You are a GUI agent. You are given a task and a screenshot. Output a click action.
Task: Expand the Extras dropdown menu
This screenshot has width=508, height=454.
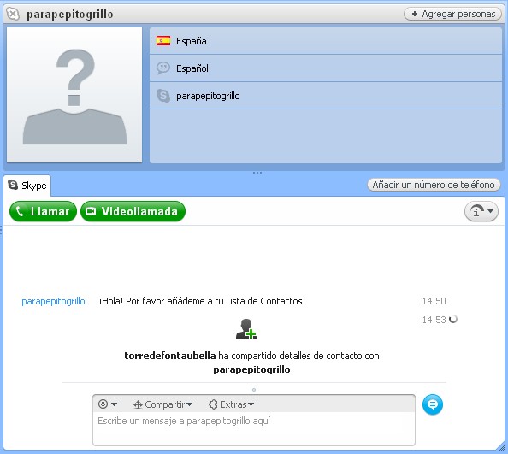(x=231, y=404)
